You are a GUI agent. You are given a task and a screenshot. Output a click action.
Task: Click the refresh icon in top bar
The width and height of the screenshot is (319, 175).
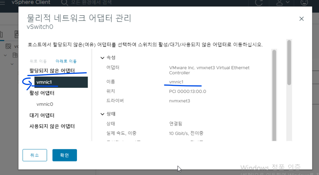pos(259,3)
